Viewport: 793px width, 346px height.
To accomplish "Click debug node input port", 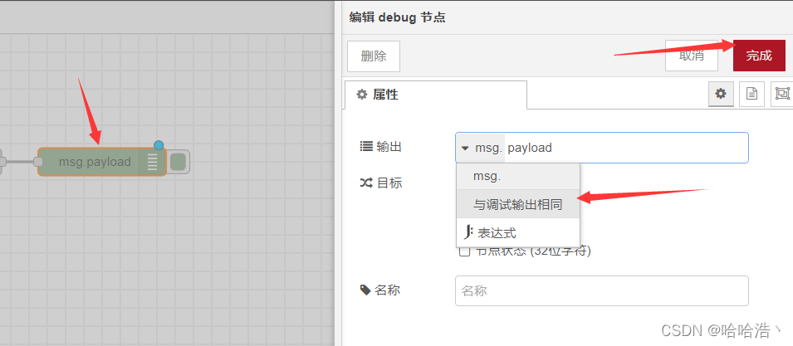I will click(38, 162).
